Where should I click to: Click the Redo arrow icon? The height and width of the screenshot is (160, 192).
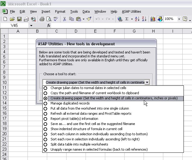108,19
